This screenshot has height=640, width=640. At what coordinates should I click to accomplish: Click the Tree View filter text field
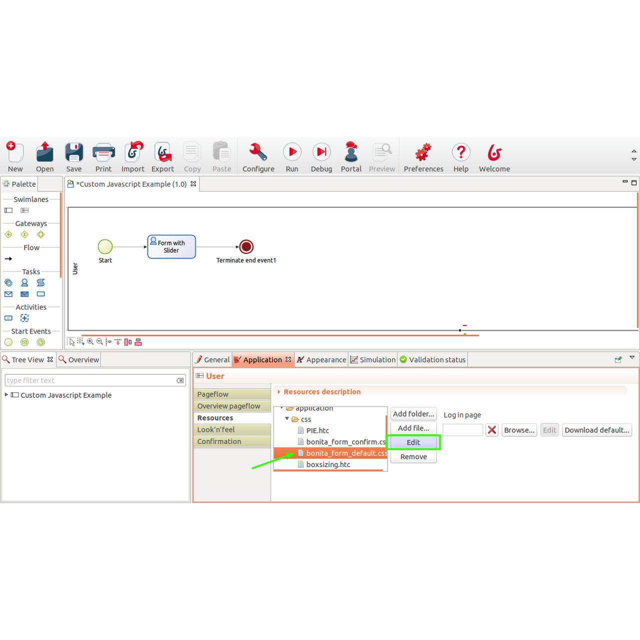(90, 380)
